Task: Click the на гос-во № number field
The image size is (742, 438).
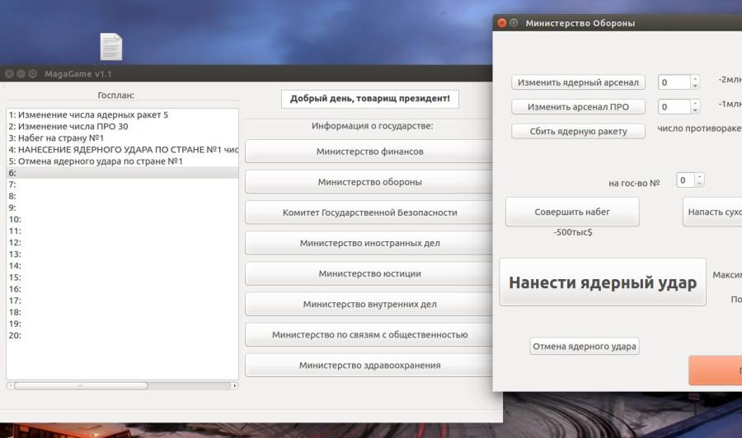Action: (686, 180)
